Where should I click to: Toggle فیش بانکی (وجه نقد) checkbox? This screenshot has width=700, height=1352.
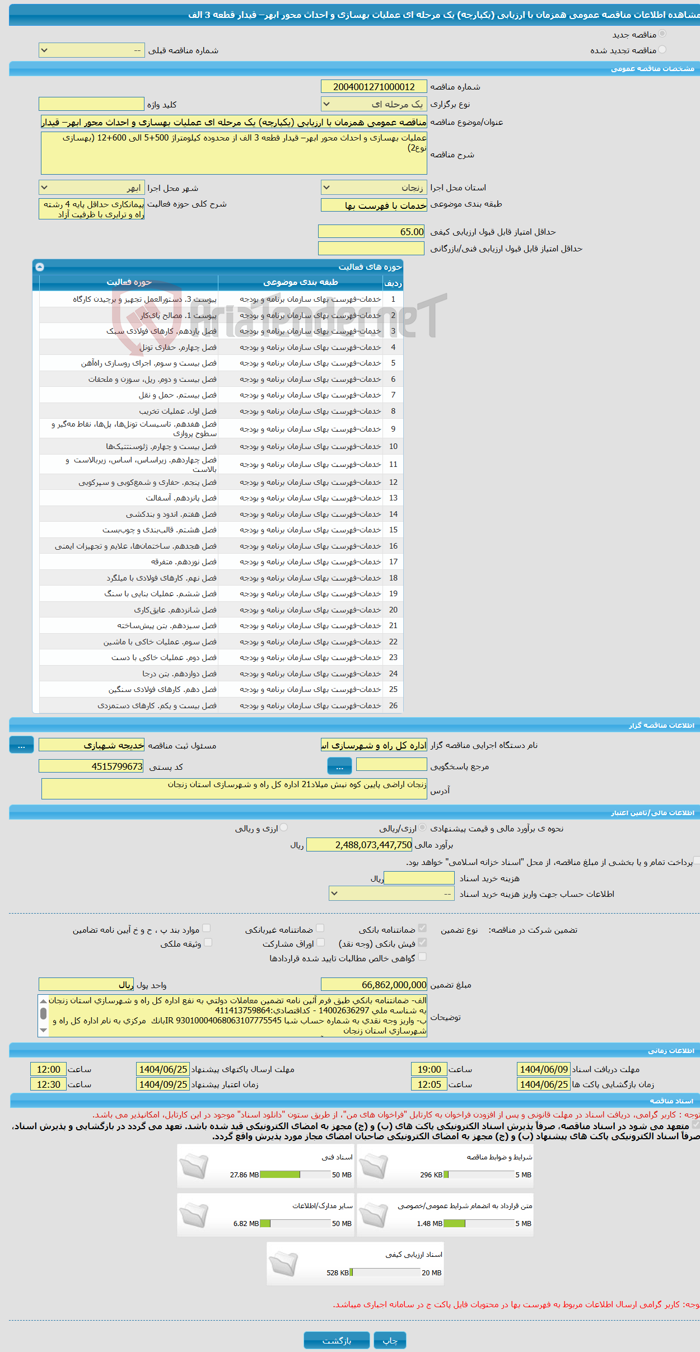pyautogui.click(x=422, y=942)
